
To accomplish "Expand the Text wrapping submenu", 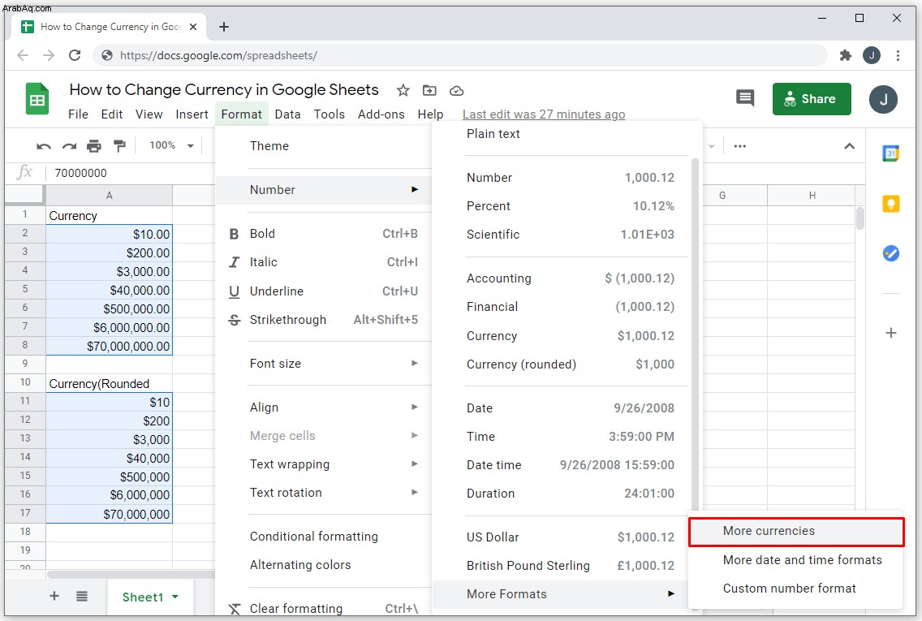I will click(323, 464).
